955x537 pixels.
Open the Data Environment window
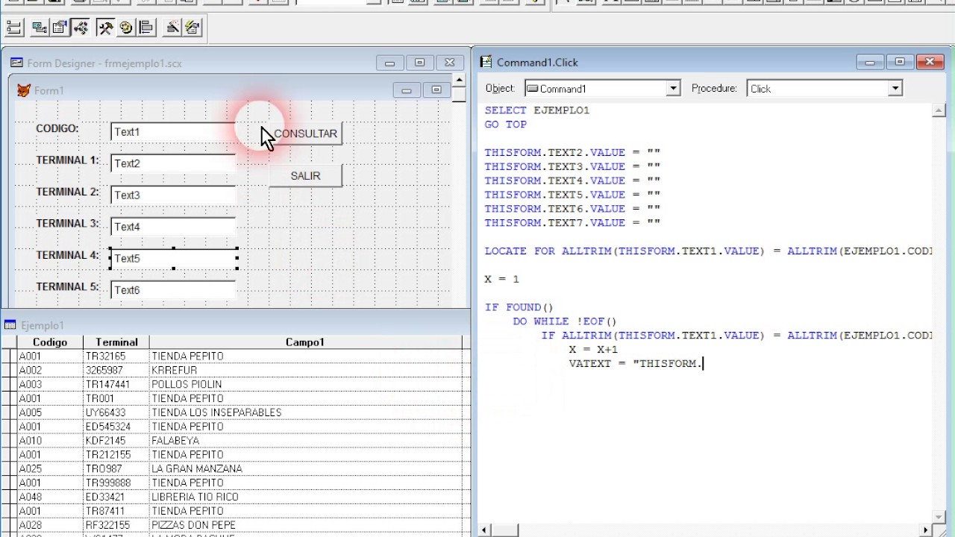click(x=39, y=28)
